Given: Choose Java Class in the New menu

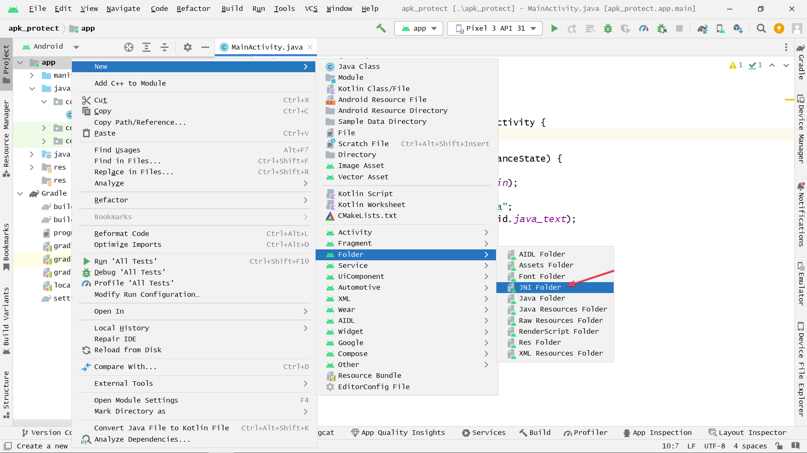Looking at the screenshot, I should [x=359, y=66].
